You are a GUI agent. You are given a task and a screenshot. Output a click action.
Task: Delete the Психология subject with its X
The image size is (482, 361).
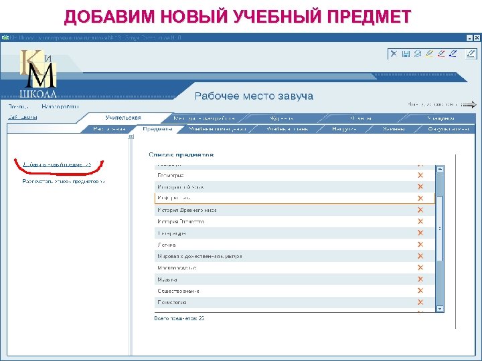(420, 302)
